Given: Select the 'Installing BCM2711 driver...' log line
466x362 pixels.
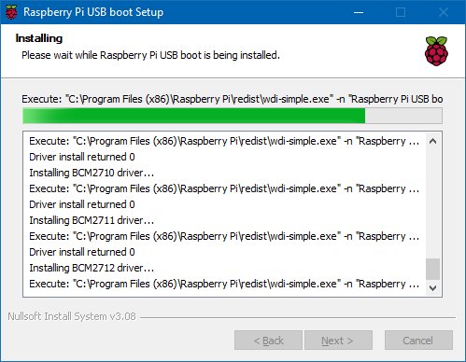Looking at the screenshot, I should 92,220.
